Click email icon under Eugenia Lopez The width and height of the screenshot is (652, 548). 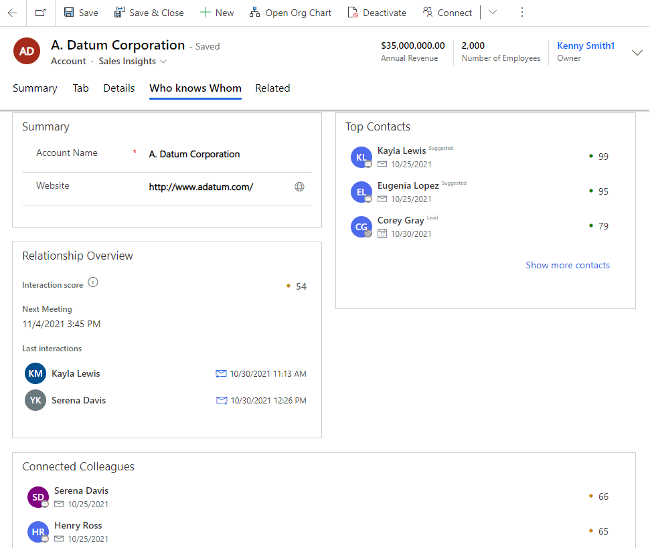[382, 199]
